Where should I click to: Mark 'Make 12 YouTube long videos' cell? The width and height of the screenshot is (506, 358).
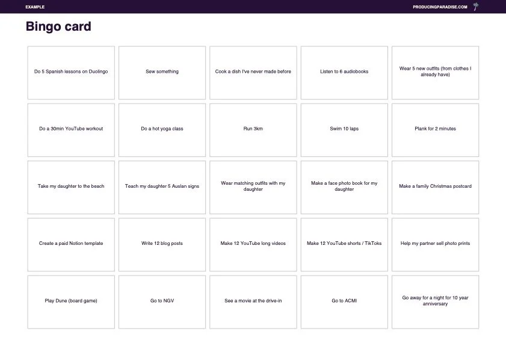coord(253,245)
